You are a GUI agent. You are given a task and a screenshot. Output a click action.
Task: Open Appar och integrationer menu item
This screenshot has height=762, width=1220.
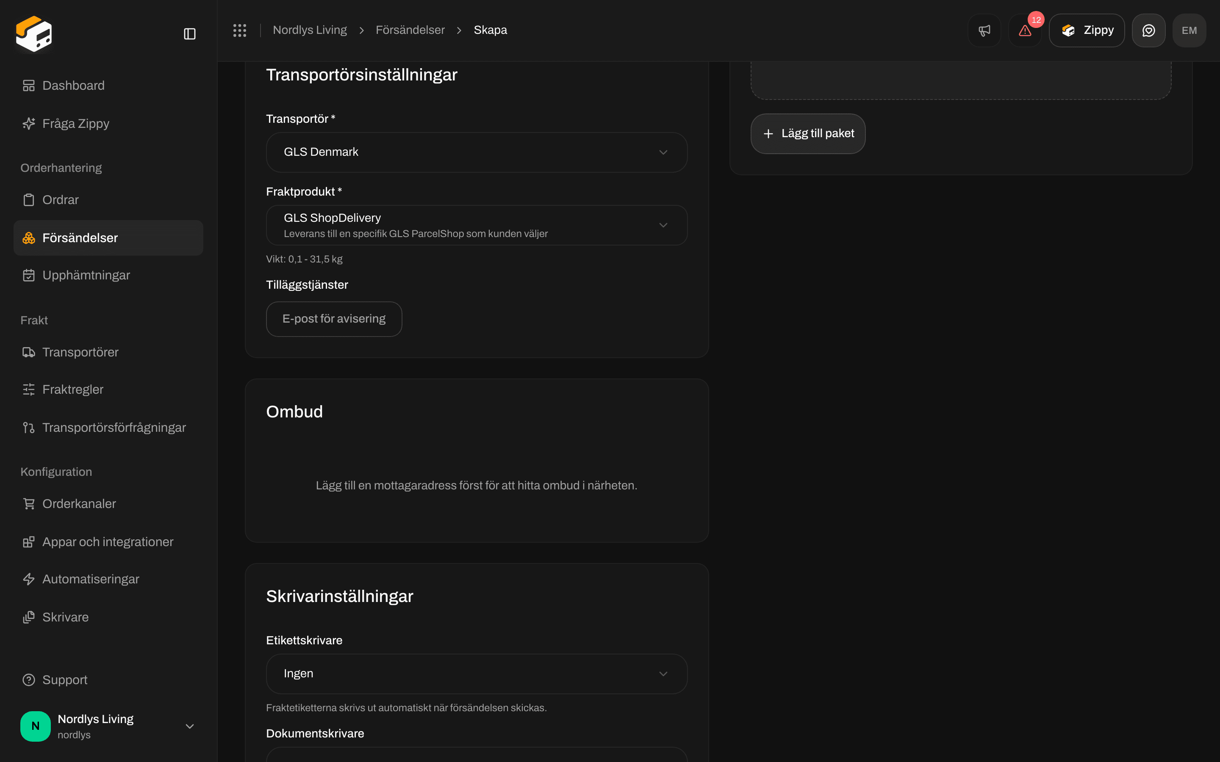108,542
